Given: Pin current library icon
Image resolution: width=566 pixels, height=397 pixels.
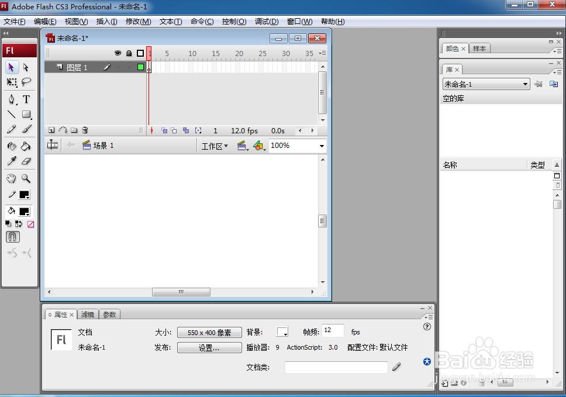Looking at the screenshot, I should tap(538, 84).
